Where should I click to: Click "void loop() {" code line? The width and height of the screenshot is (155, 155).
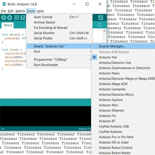(x=12, y=50)
